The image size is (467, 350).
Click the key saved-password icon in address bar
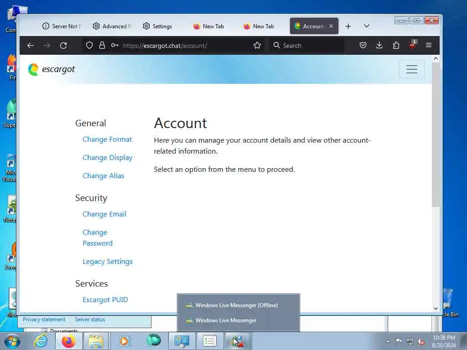(114, 45)
